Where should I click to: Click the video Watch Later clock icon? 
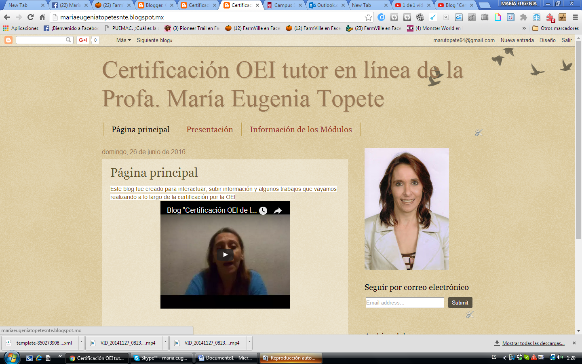[263, 210]
